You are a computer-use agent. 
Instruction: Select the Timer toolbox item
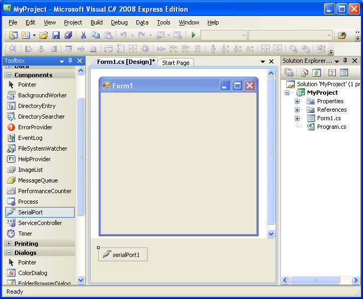point(40,234)
